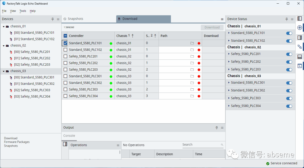Image resolution: width=304 pixels, height=168 pixels.
Task: Pin the Devices panel
Action: pos(53,19)
